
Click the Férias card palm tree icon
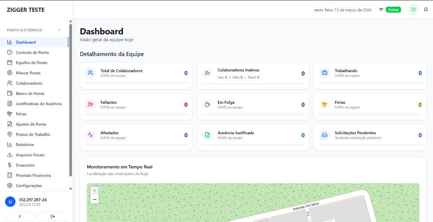324,105
